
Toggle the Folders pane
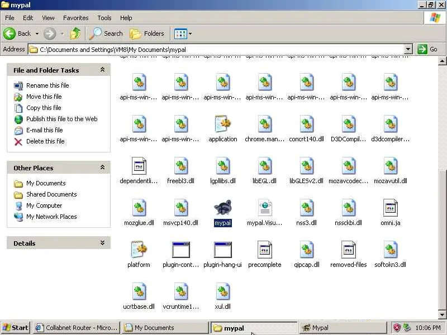coord(147,33)
